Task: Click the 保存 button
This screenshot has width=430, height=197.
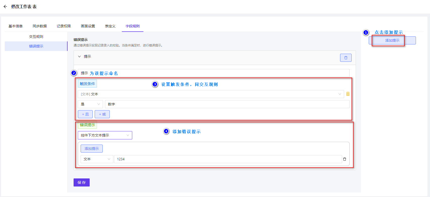Action: coord(82,182)
